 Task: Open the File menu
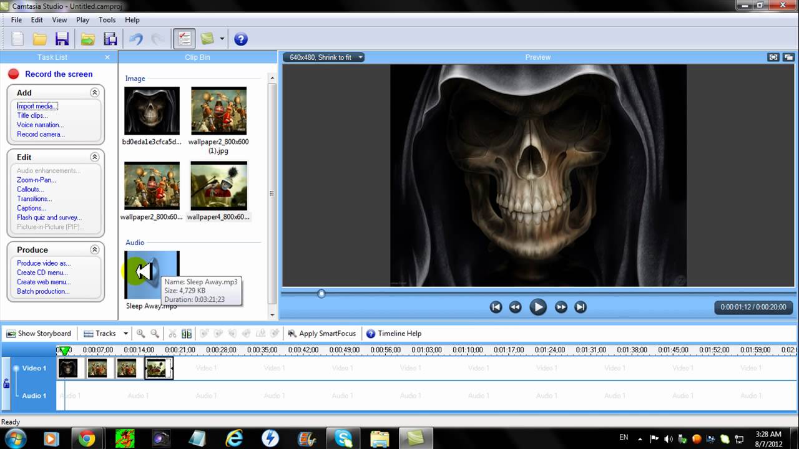pyautogui.click(x=16, y=20)
